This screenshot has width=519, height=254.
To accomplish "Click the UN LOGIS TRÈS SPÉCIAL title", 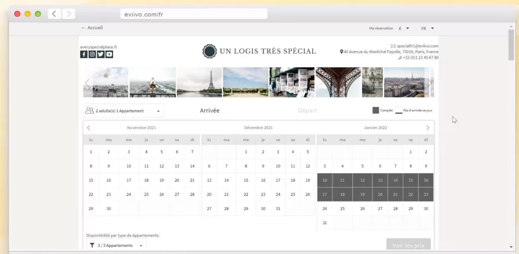I will (268, 51).
